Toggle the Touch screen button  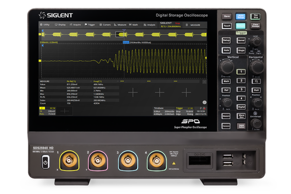point(226,26)
